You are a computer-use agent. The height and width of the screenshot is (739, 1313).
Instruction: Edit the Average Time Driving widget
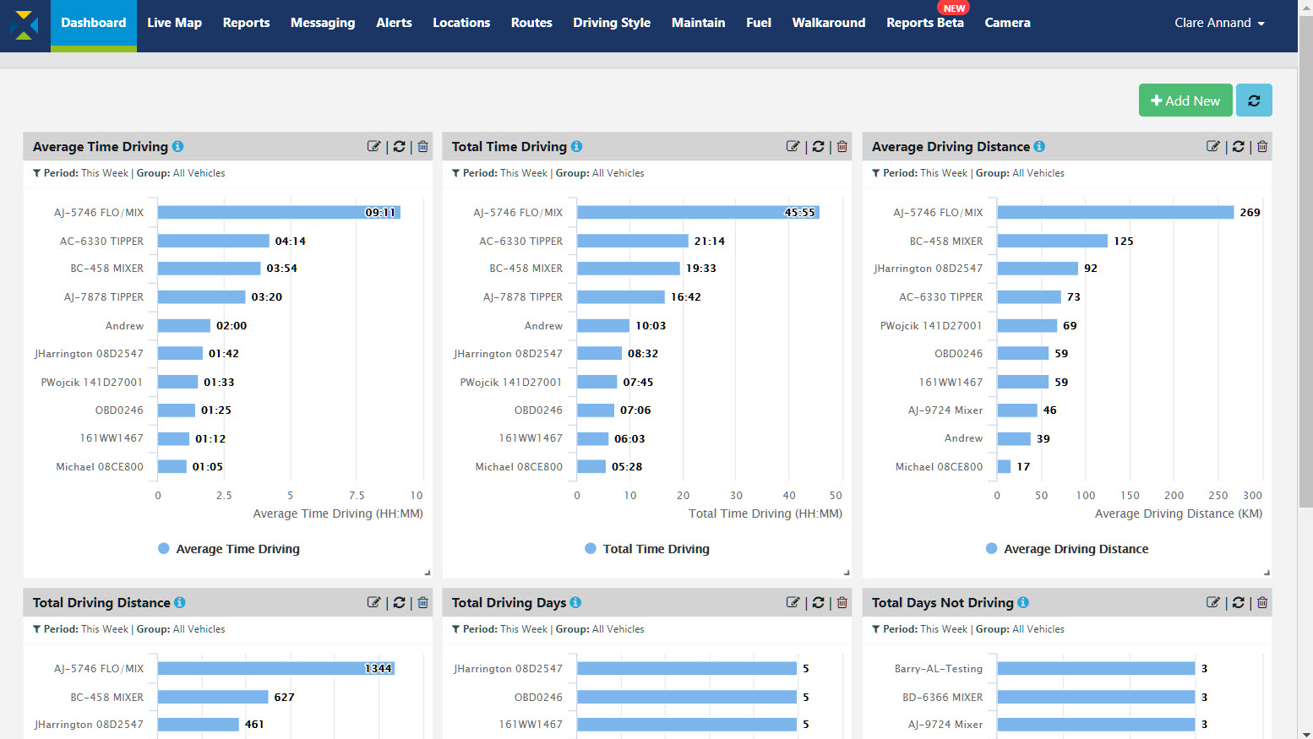coord(373,146)
